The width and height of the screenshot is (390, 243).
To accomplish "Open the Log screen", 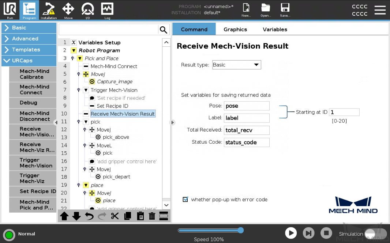I will [x=107, y=10].
